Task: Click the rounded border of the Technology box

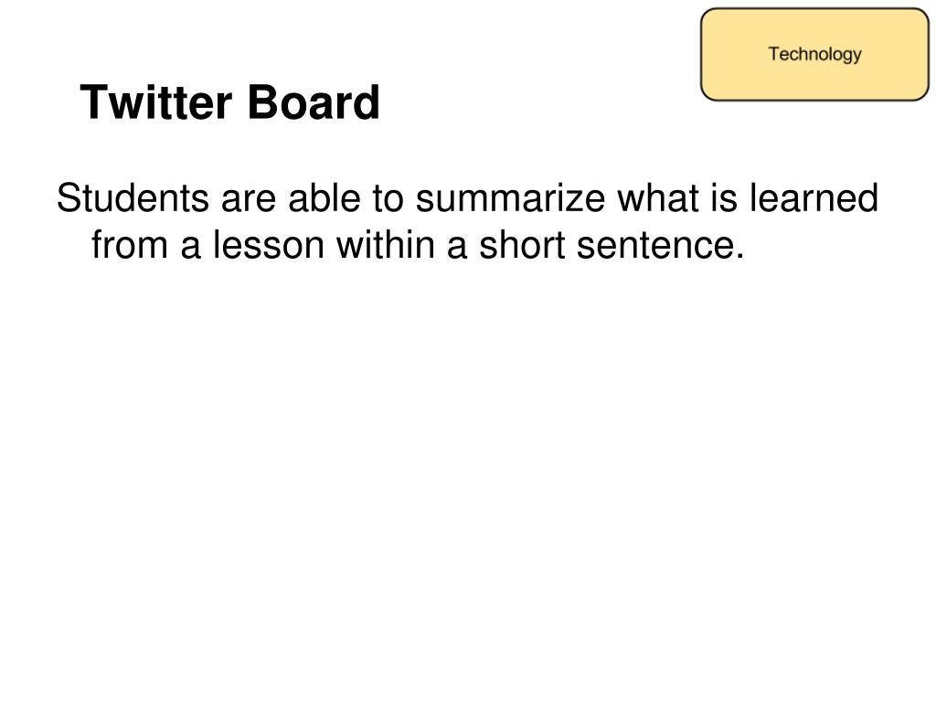Action: [x=701, y=54]
